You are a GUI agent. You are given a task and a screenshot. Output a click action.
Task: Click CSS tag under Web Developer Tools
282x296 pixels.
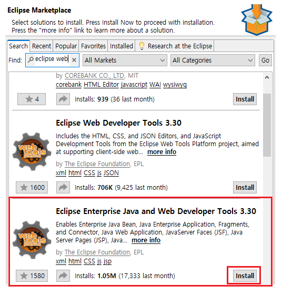89,173
